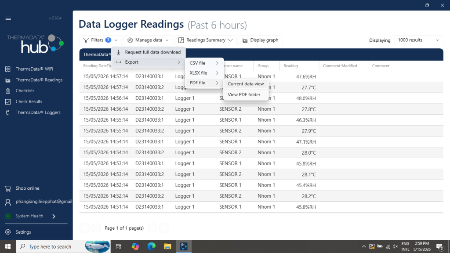Open the Checklists page
This screenshot has height=253, width=450.
25,90
